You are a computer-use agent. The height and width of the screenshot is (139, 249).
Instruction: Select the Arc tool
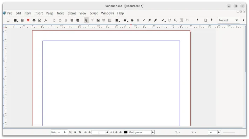(132, 20)
